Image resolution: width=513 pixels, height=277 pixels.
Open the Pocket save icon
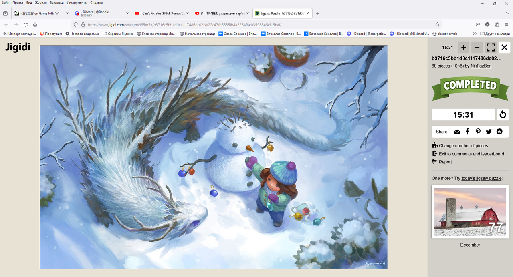coord(478,24)
